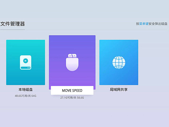Click the globe icon on the blue tile
This screenshot has height=127, width=169.
119,62
